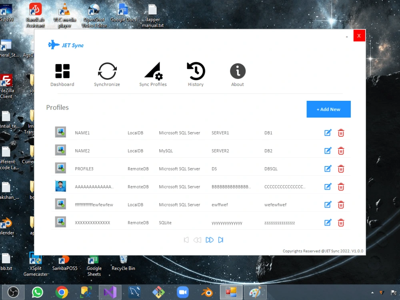The image size is (400, 300).
Task: Open About via the info icon
Action: (237, 70)
